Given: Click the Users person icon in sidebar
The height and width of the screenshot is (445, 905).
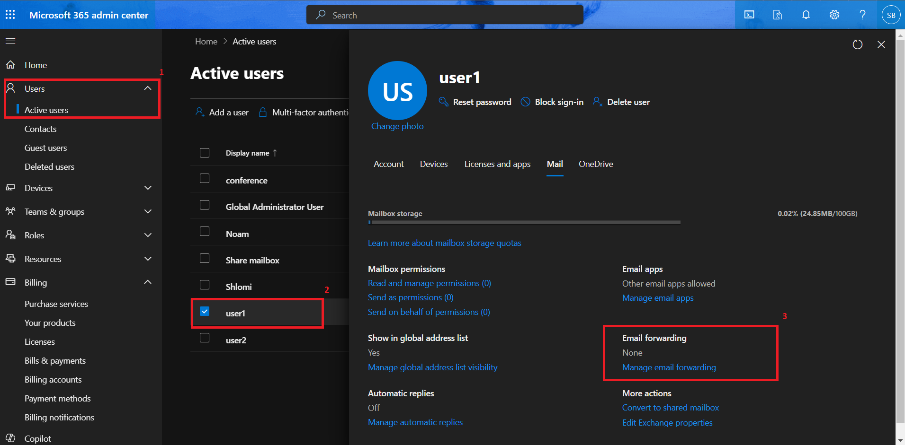Looking at the screenshot, I should pyautogui.click(x=10, y=88).
